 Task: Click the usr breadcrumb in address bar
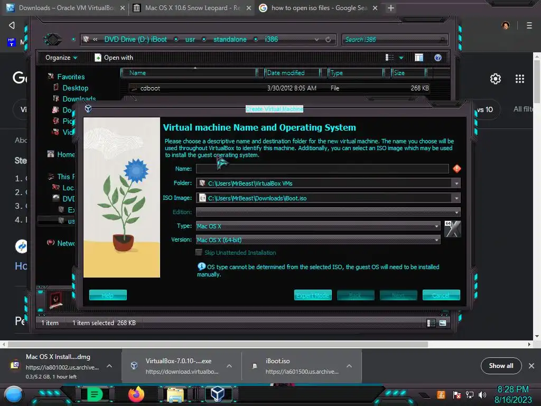[190, 39]
